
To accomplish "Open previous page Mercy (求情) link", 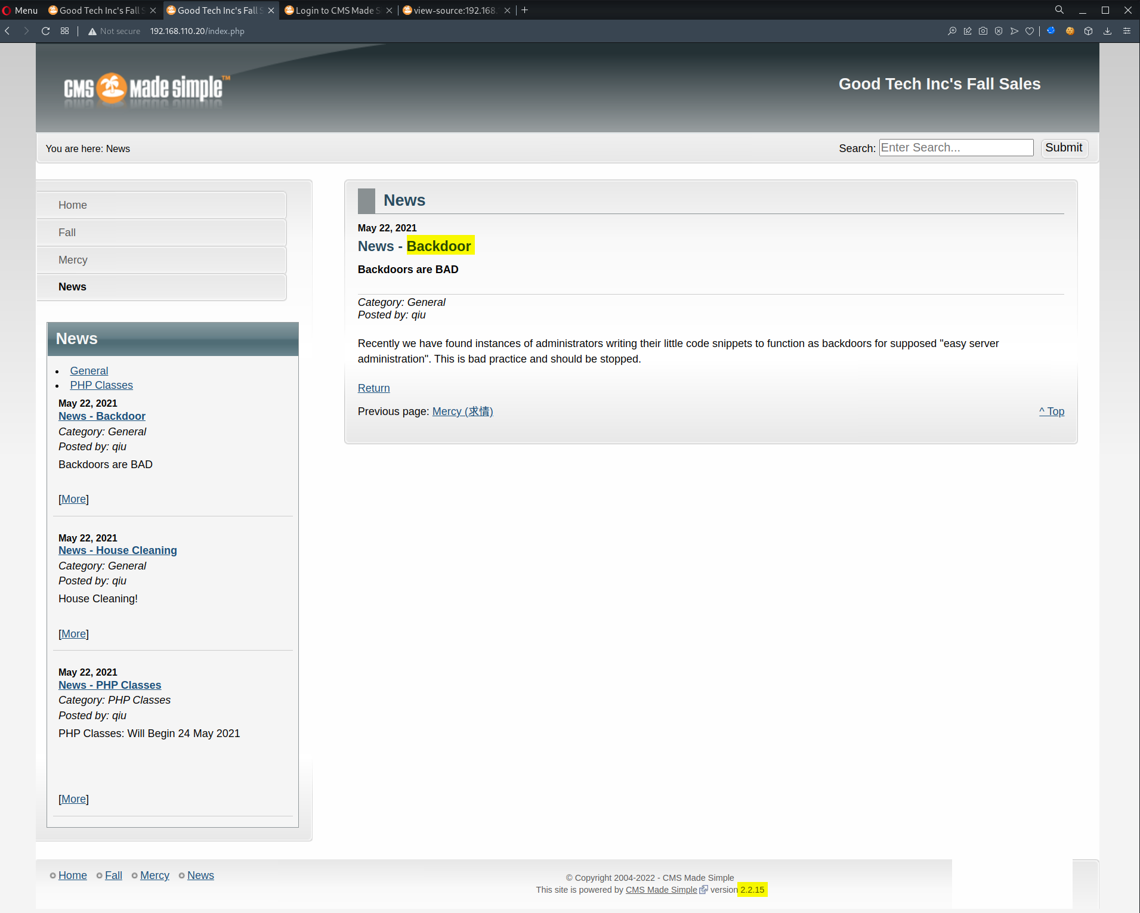I will coord(462,411).
